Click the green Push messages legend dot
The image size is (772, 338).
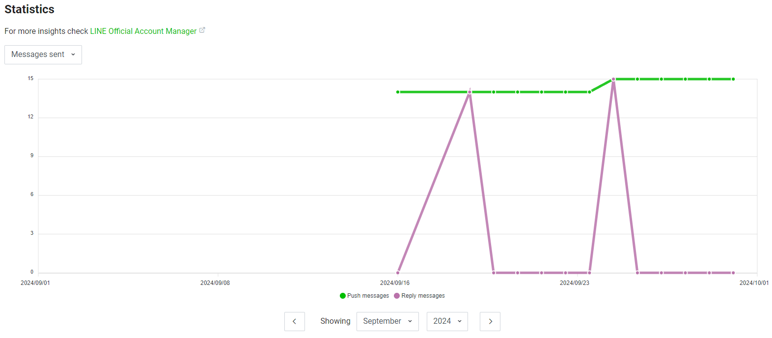[343, 296]
